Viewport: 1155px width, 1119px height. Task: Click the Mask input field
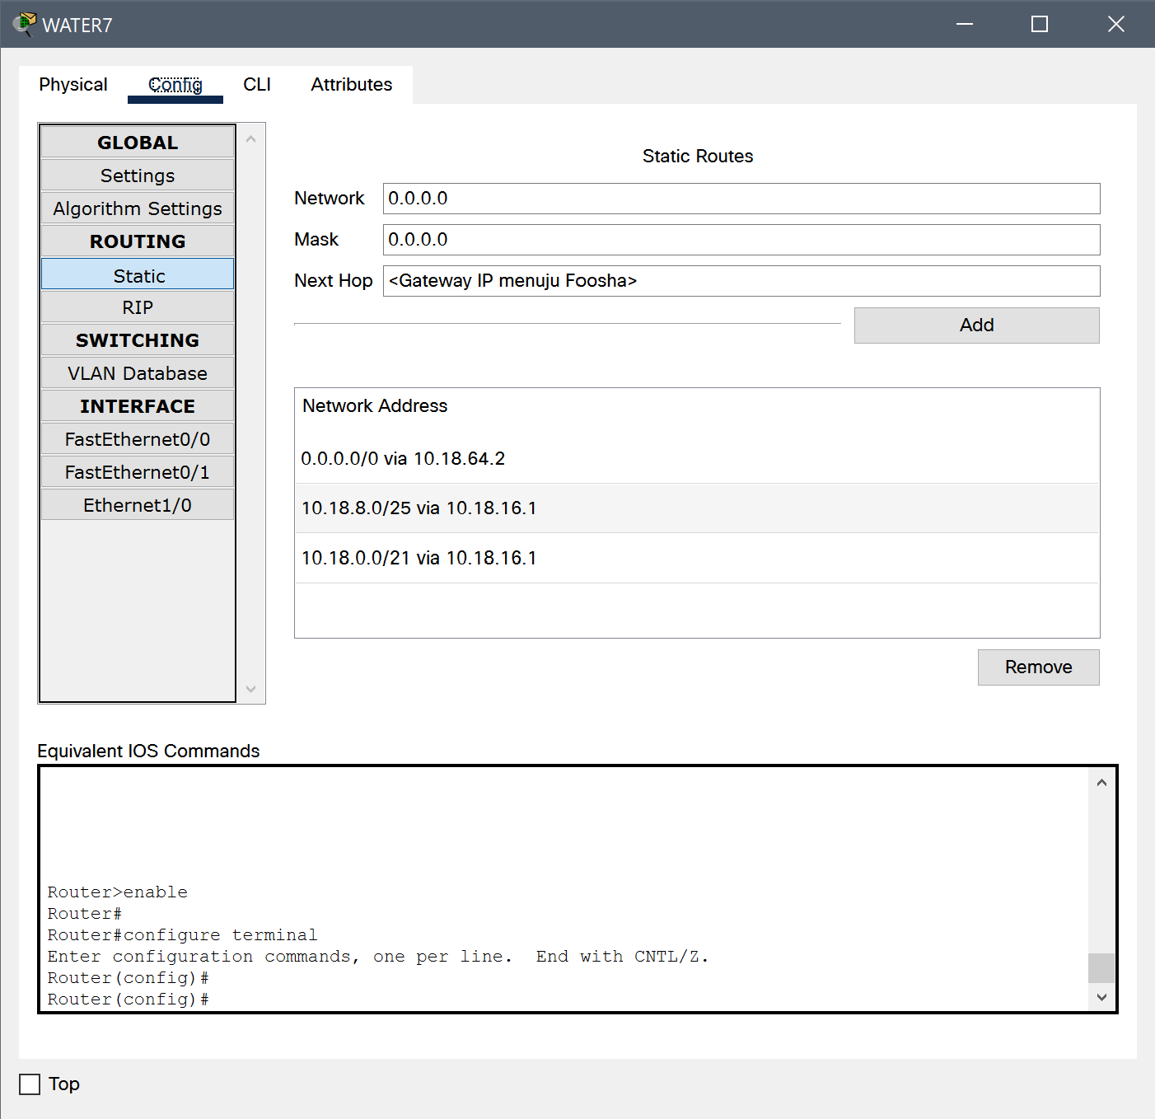[x=741, y=240]
